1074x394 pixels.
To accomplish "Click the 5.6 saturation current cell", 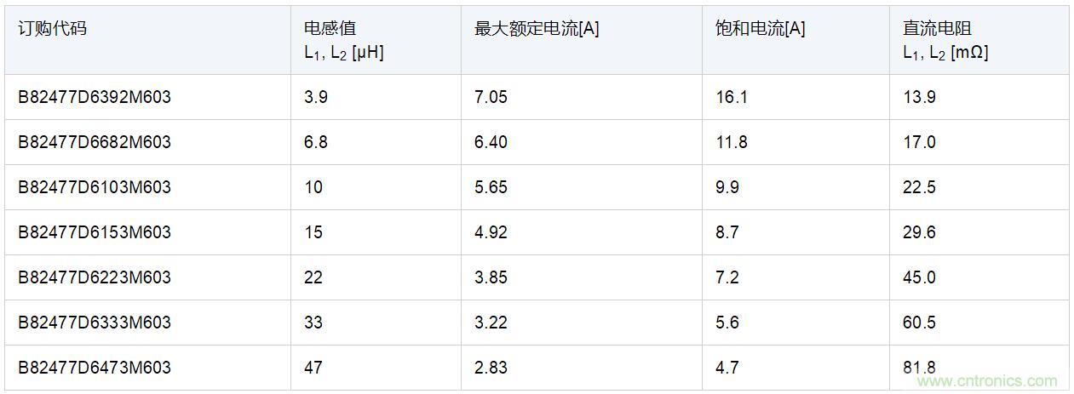I will click(727, 323).
